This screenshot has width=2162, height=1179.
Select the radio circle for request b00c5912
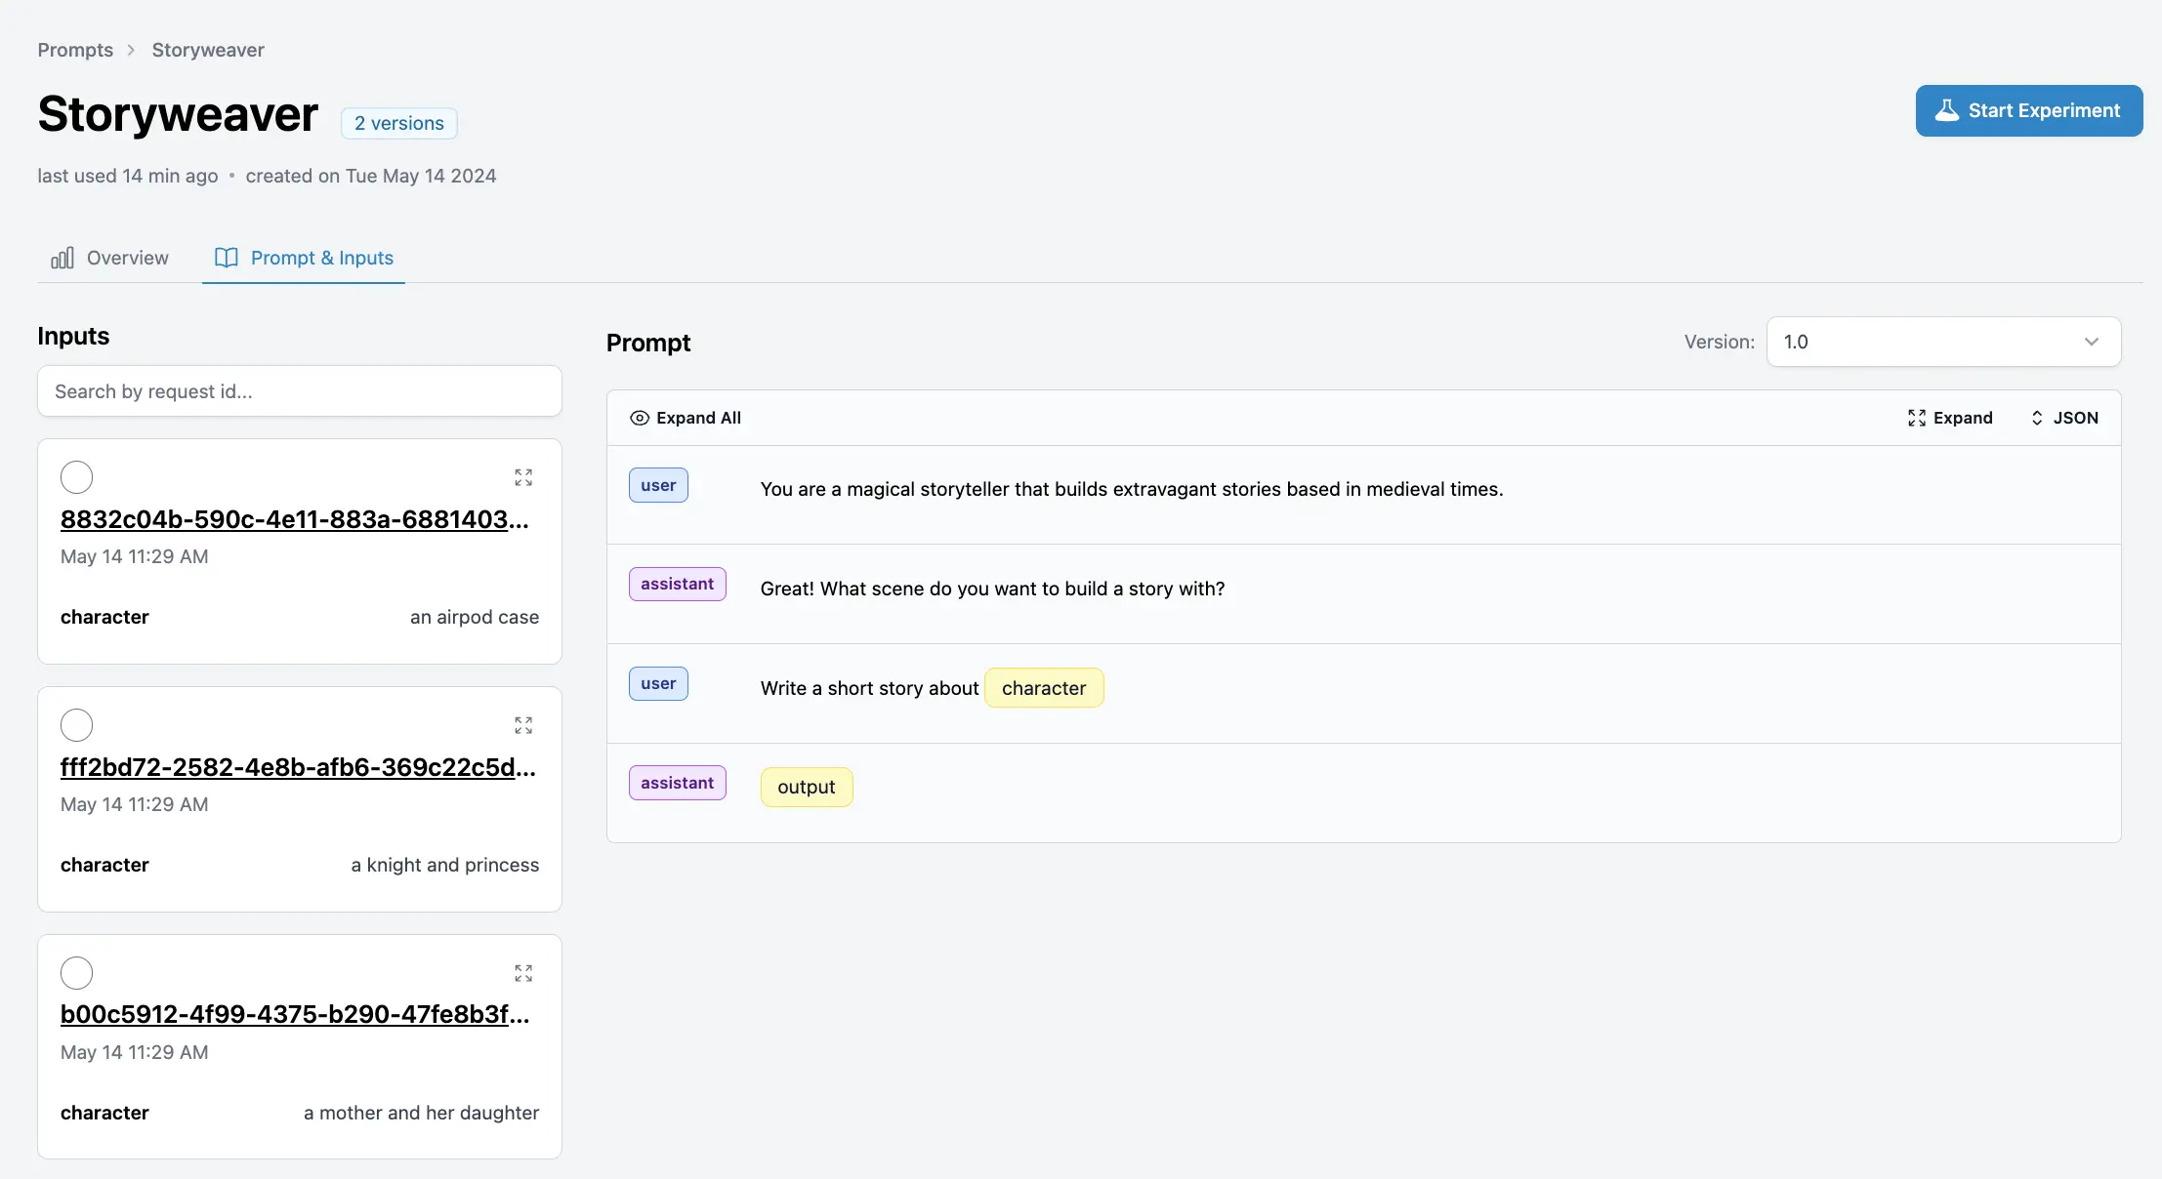pos(76,973)
